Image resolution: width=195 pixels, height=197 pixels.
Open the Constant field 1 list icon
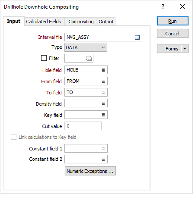click(103, 148)
